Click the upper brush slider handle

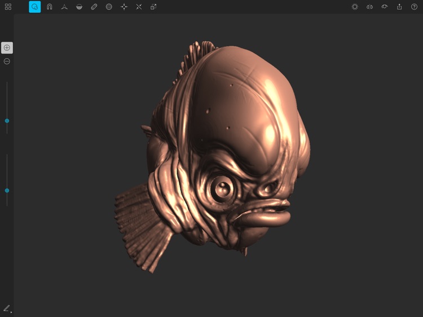click(7, 121)
